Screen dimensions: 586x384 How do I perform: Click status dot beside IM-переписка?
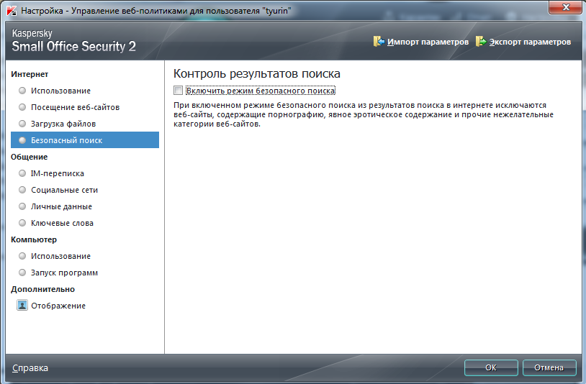22,173
